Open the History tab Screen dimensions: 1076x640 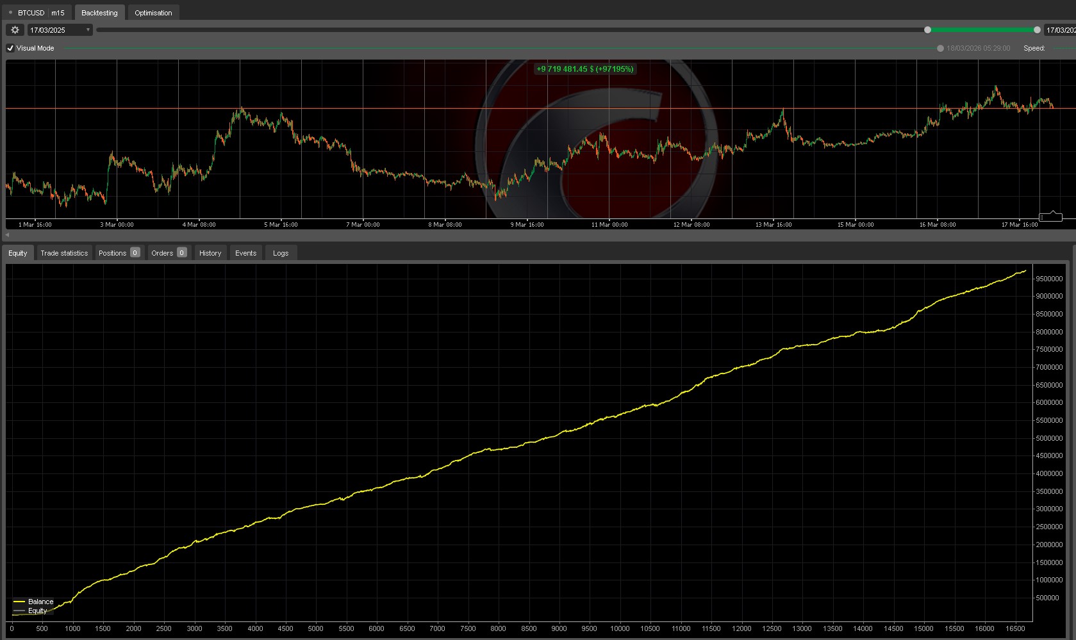pos(210,253)
